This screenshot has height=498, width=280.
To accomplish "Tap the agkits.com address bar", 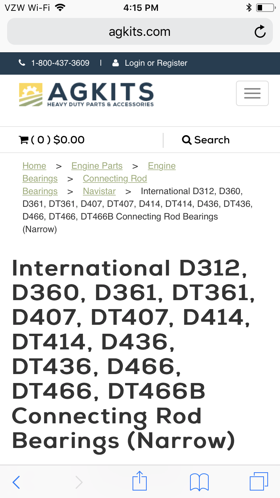I will pyautogui.click(x=139, y=32).
